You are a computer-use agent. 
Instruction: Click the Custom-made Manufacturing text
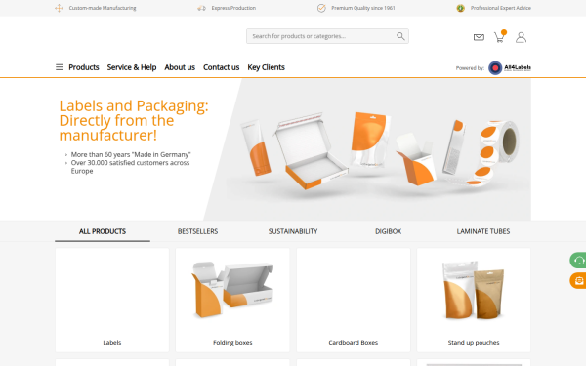[x=103, y=8]
